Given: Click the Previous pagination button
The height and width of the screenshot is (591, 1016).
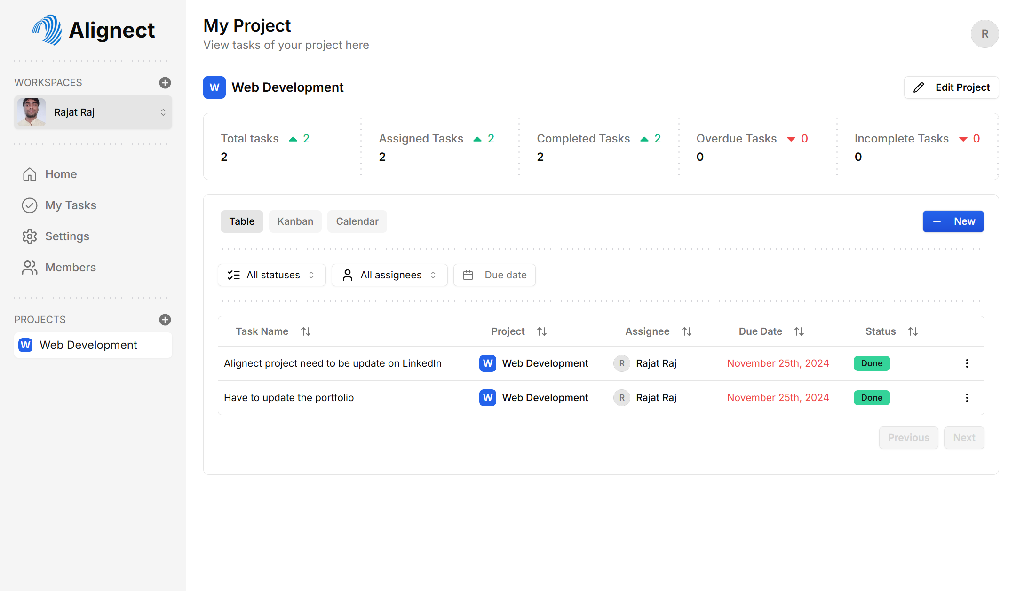Looking at the screenshot, I should coord(909,438).
